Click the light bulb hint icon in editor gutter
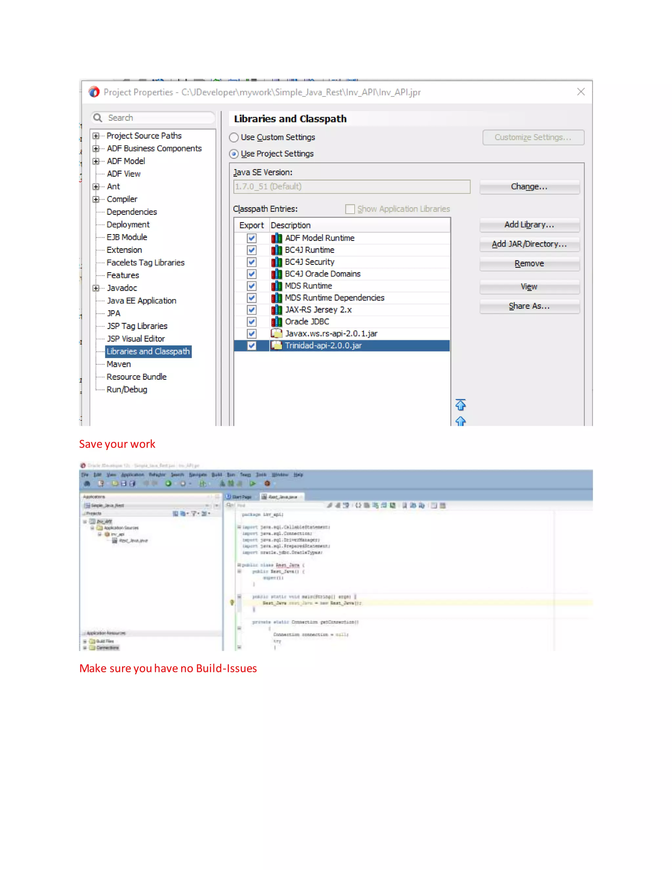Image resolution: width=672 pixels, height=870 pixels. tap(232, 603)
